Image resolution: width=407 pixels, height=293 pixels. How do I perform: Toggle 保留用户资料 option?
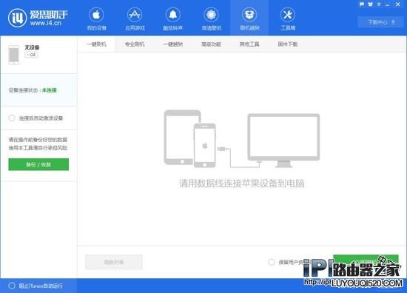click(x=272, y=262)
